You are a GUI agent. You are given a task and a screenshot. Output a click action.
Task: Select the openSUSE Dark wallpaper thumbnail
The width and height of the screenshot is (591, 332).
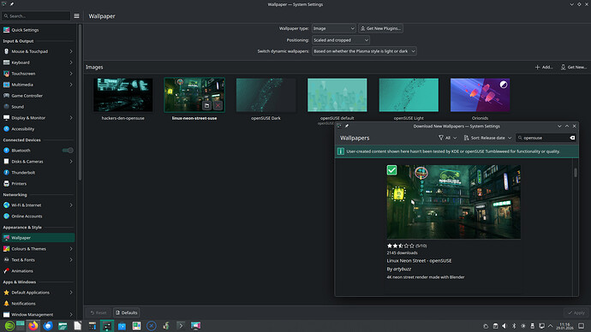point(266,95)
